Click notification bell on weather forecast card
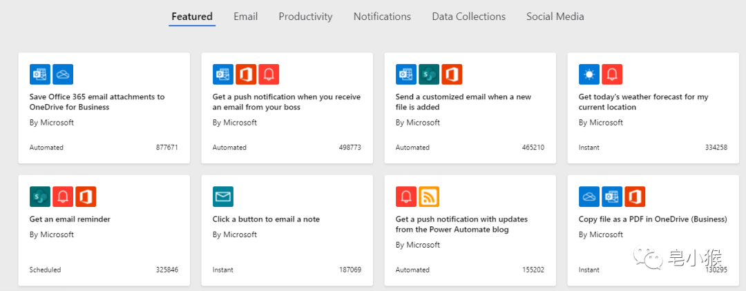Image resolution: width=746 pixels, height=291 pixels. (612, 74)
